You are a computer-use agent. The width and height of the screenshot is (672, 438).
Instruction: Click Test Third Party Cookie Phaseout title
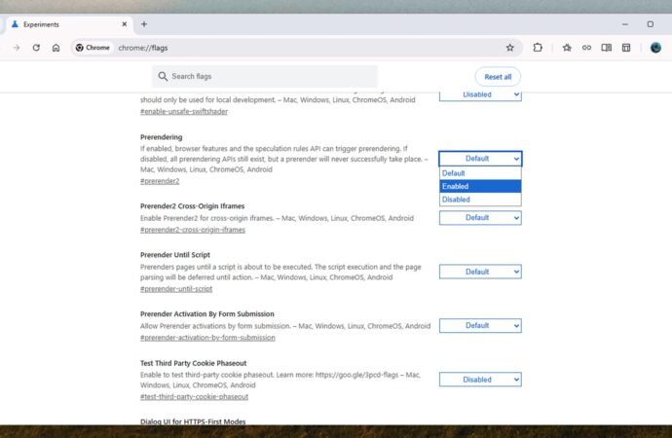(193, 363)
